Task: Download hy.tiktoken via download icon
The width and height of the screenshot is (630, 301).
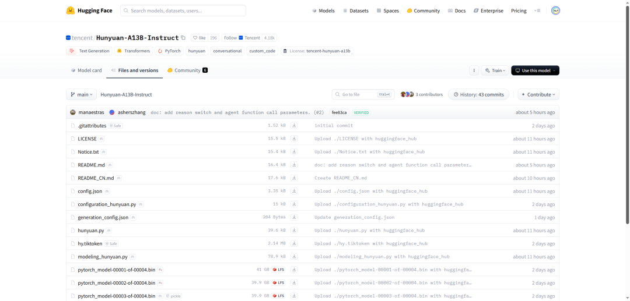Action: (294, 243)
